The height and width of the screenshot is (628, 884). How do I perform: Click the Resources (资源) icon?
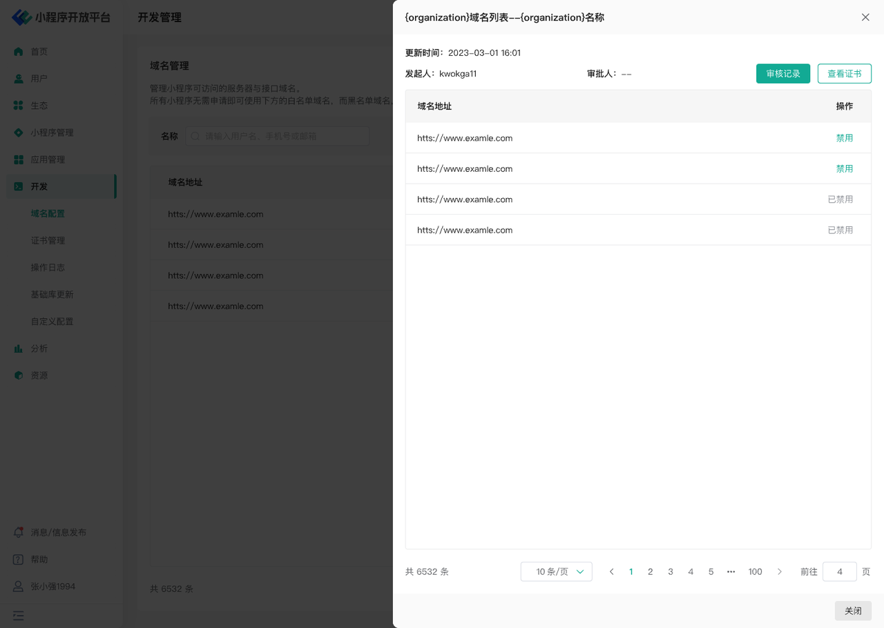click(19, 375)
